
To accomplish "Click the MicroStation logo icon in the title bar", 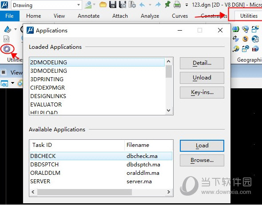I will pos(4,4).
